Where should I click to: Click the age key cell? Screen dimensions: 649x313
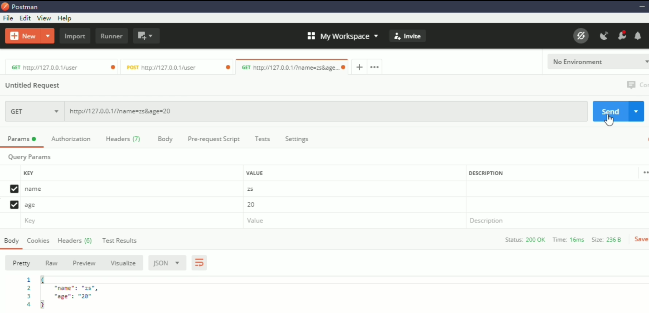pyautogui.click(x=132, y=205)
